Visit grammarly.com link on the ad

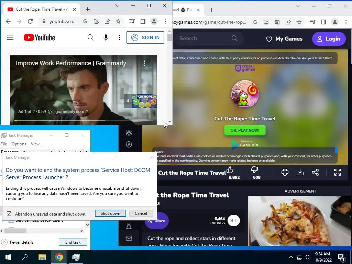72,112
